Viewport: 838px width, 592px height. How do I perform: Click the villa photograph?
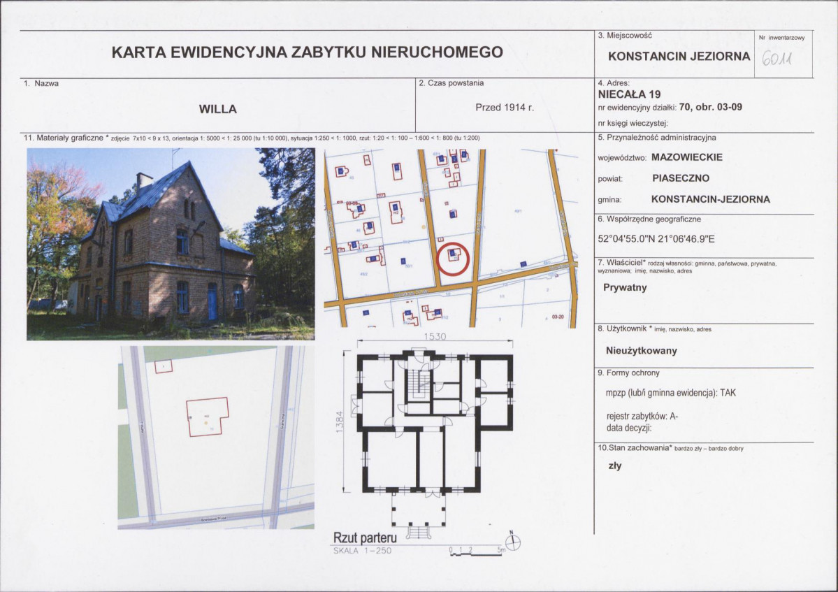click(x=171, y=244)
